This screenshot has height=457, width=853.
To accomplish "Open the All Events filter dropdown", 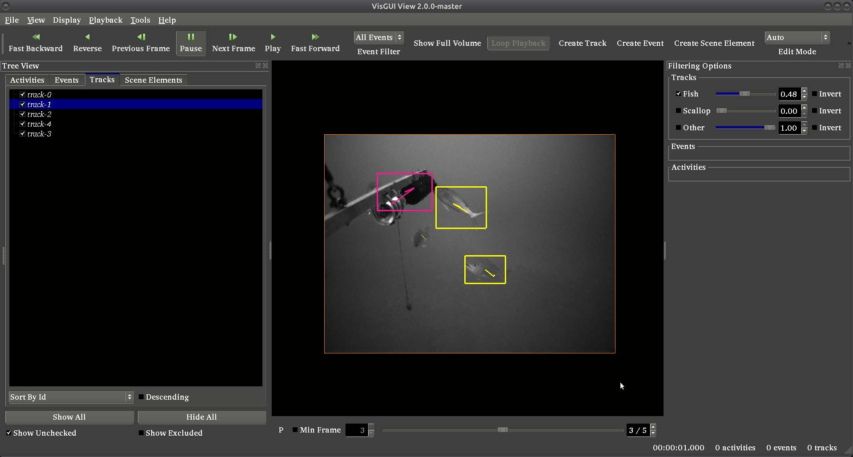I will (378, 37).
